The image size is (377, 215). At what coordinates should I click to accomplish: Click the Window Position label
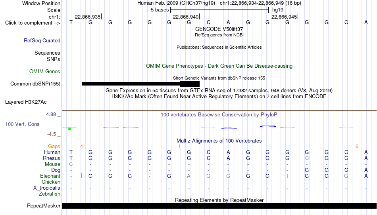click(41, 3)
